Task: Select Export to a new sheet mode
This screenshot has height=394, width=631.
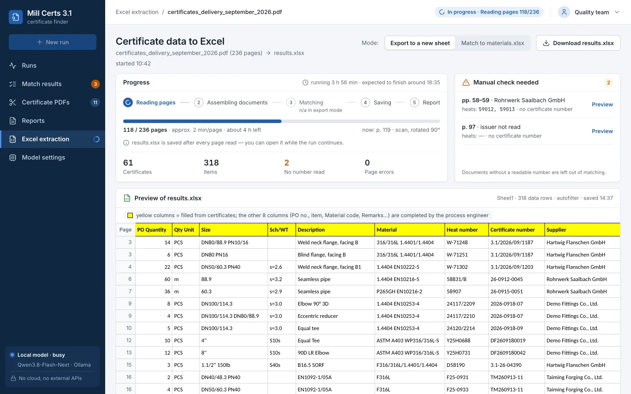Action: 420,43
